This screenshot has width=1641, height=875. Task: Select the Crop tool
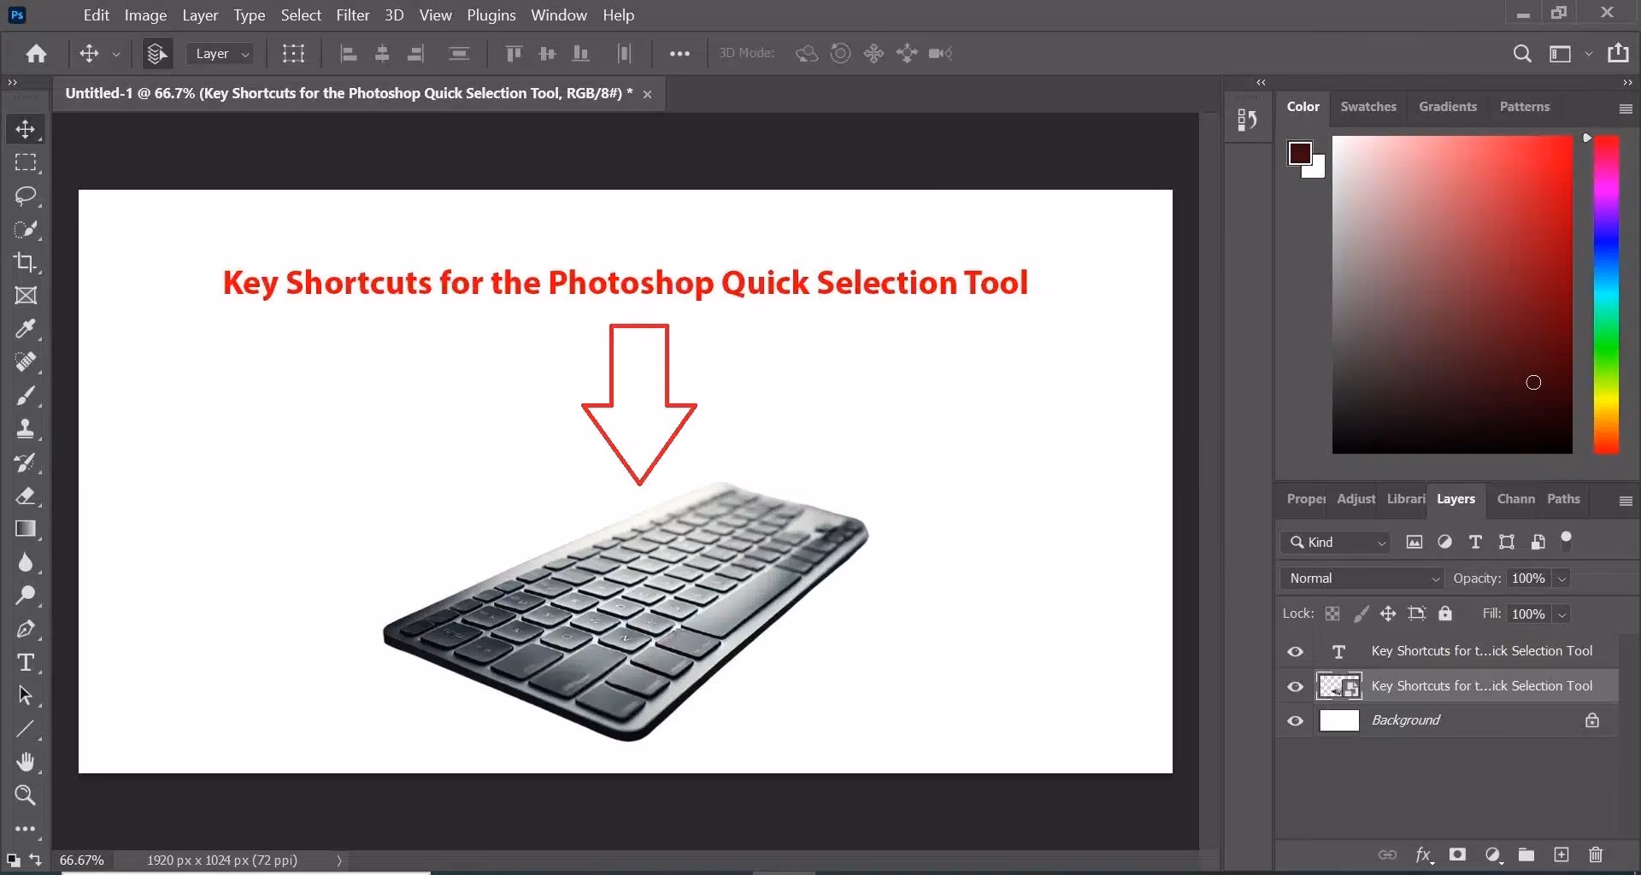click(x=26, y=262)
